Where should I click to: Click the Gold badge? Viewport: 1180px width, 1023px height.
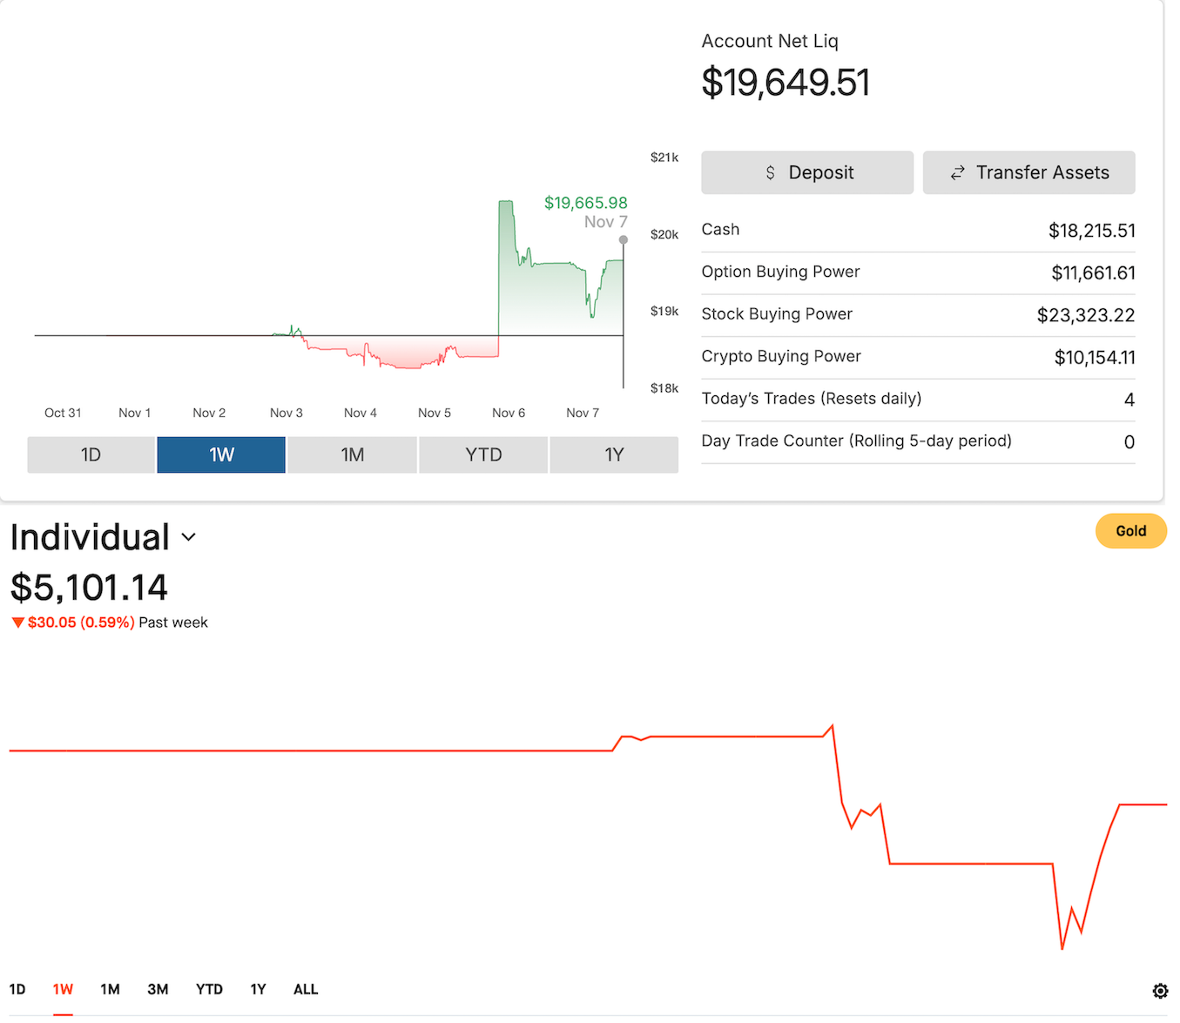click(1130, 530)
